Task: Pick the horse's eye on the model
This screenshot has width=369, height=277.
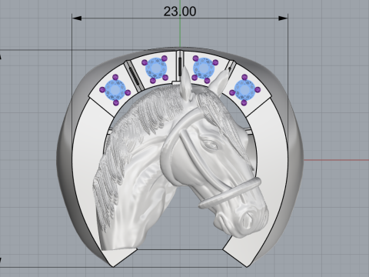Action: click(x=211, y=145)
